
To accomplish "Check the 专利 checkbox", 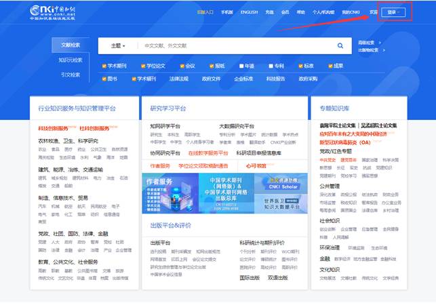I will [x=271, y=66].
